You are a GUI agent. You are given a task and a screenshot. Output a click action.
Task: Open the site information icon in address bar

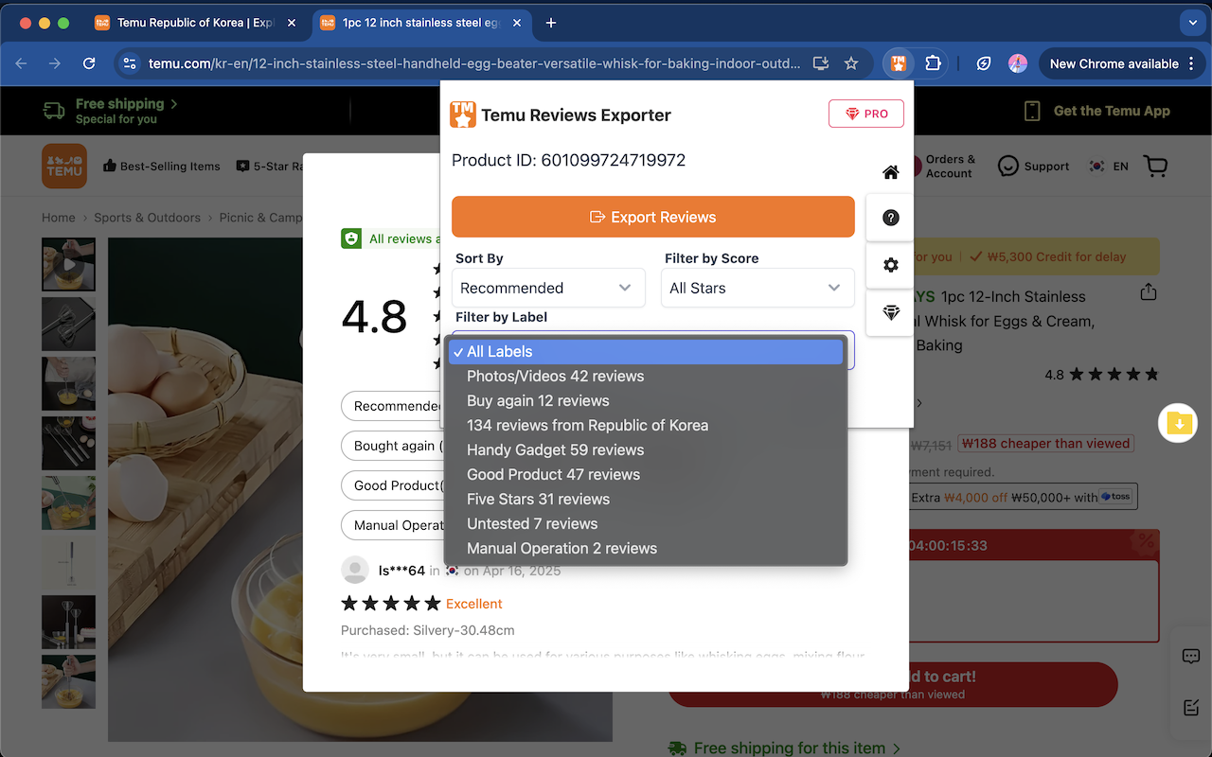click(x=131, y=63)
